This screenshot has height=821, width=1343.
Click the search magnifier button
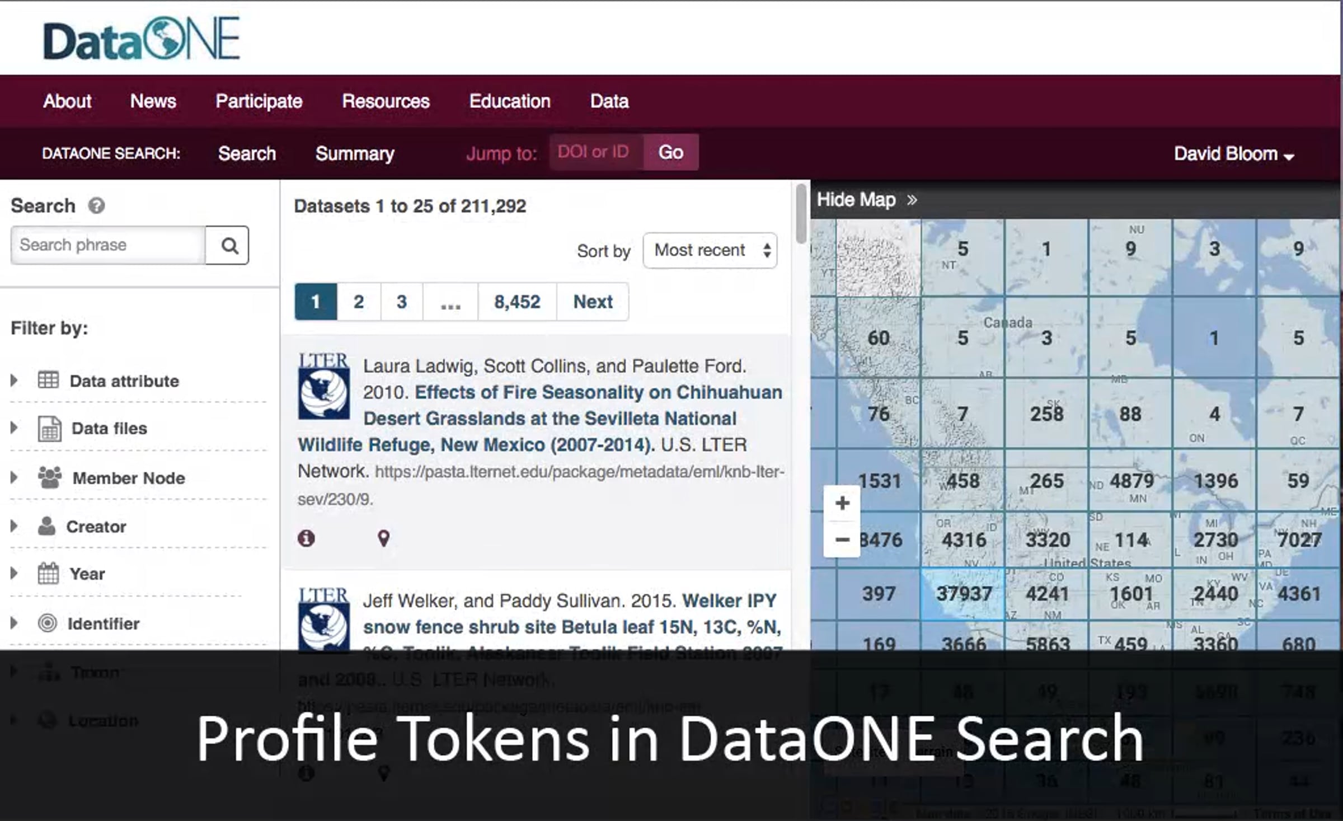(x=227, y=246)
